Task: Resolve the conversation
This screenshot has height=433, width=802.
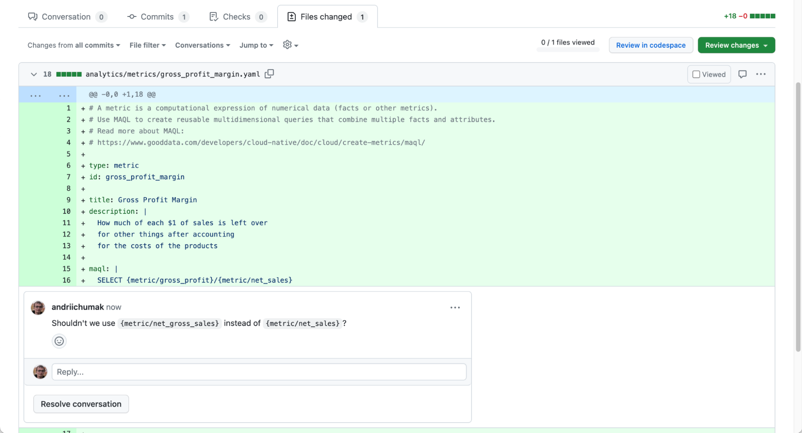Action: tap(81, 404)
